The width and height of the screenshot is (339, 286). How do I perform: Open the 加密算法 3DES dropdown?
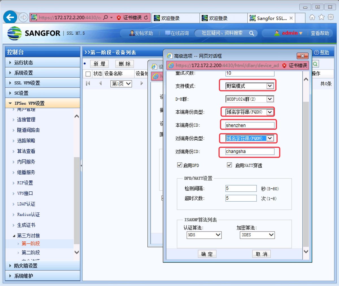[x=257, y=235]
